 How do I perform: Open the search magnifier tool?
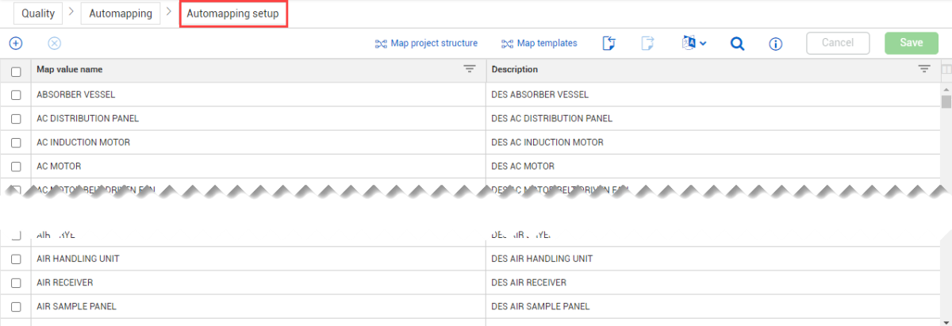(737, 44)
